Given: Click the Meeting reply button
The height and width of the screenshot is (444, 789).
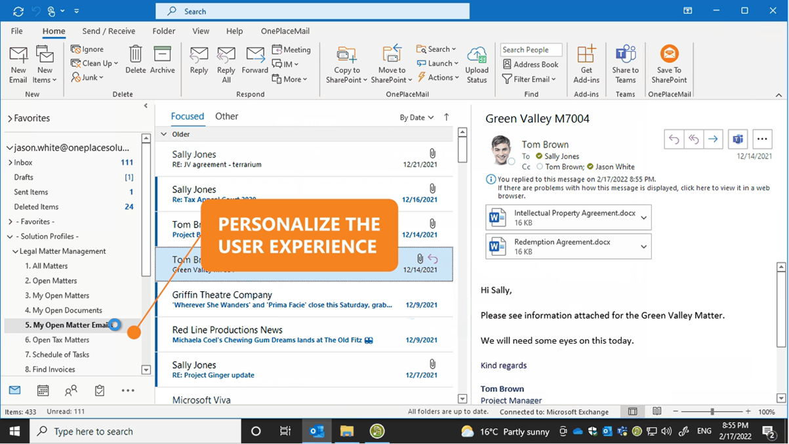Looking at the screenshot, I should click(291, 50).
